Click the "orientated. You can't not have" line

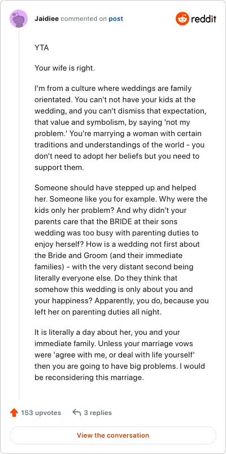pyautogui.click(x=115, y=100)
